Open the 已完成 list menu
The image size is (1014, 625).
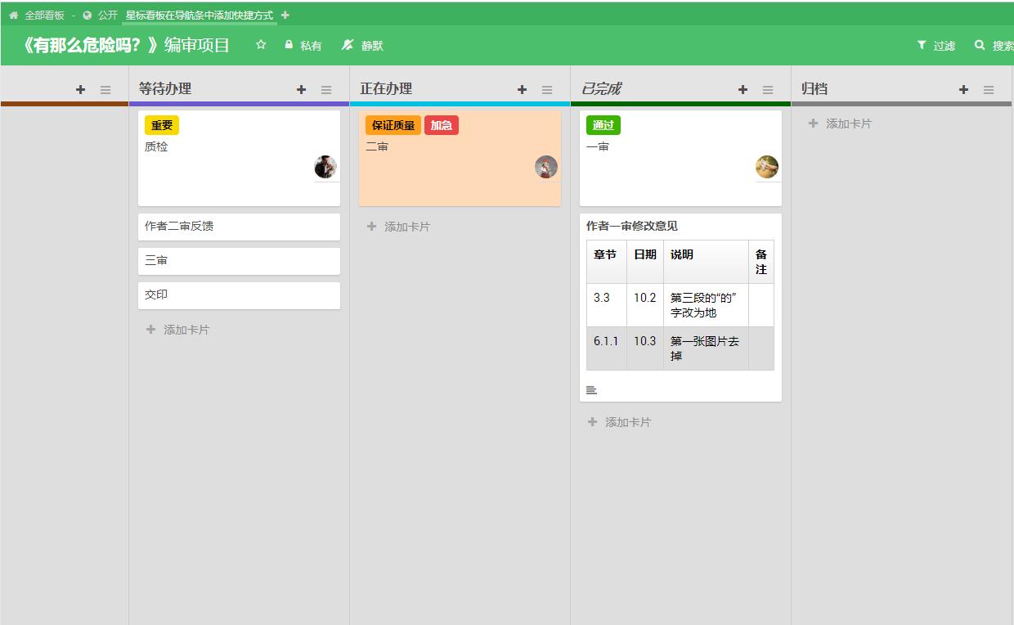coord(768,90)
